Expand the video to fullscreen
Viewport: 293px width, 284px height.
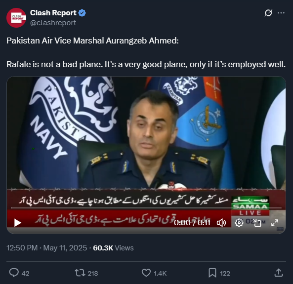click(x=275, y=223)
